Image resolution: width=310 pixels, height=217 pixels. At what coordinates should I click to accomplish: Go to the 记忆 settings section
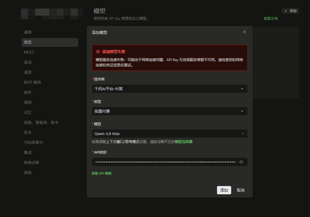(x=28, y=113)
